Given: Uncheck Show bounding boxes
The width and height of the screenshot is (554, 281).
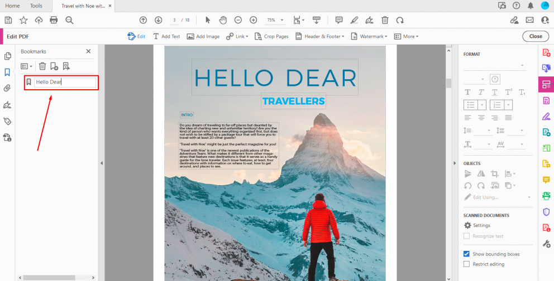Looking at the screenshot, I should [467, 254].
